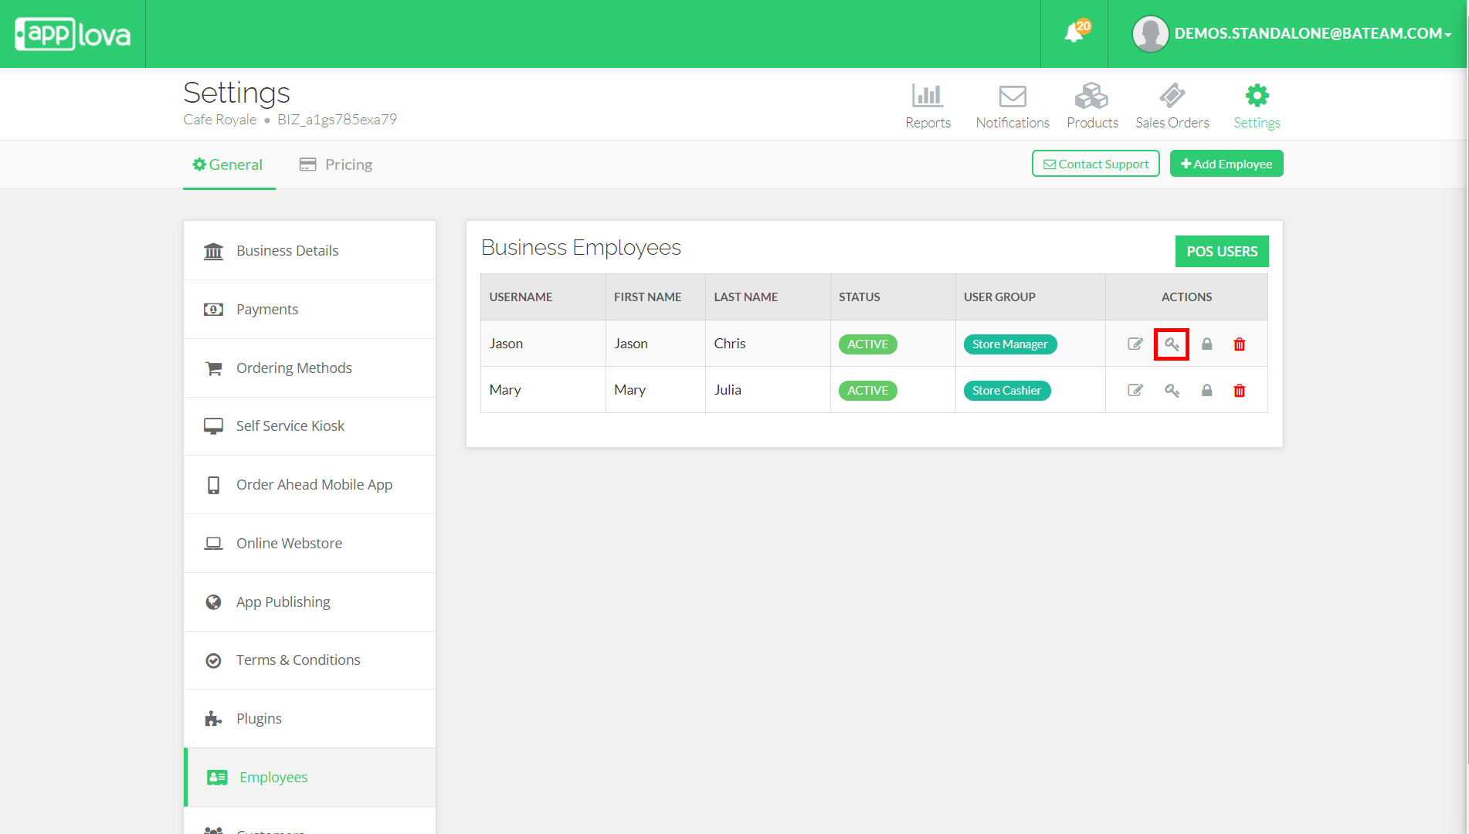Lock employee Jason's account
Image resolution: width=1469 pixels, height=834 pixels.
pos(1206,344)
